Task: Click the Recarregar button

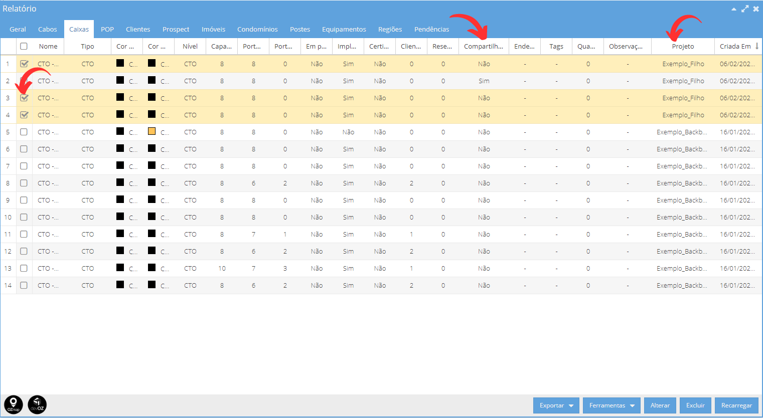Action: point(736,405)
